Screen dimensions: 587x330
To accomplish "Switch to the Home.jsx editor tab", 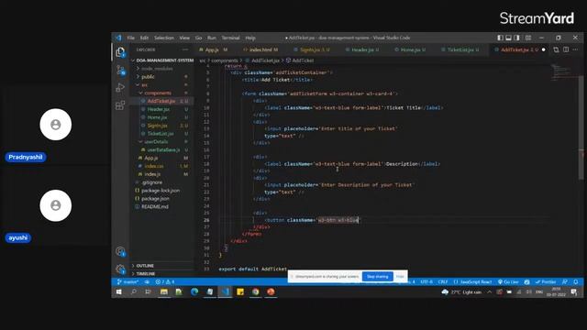I will 410,49.
